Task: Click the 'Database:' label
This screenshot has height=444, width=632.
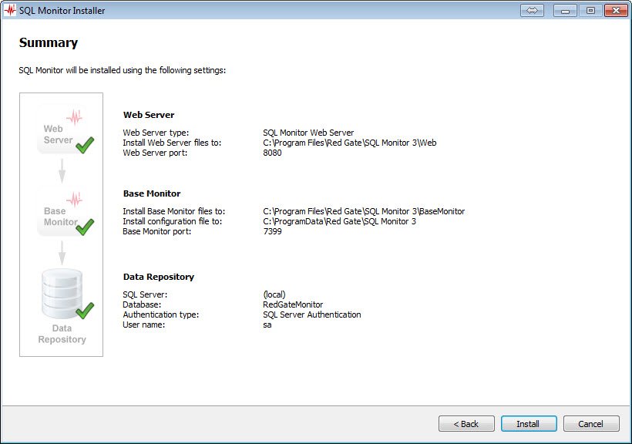Action: pos(142,304)
